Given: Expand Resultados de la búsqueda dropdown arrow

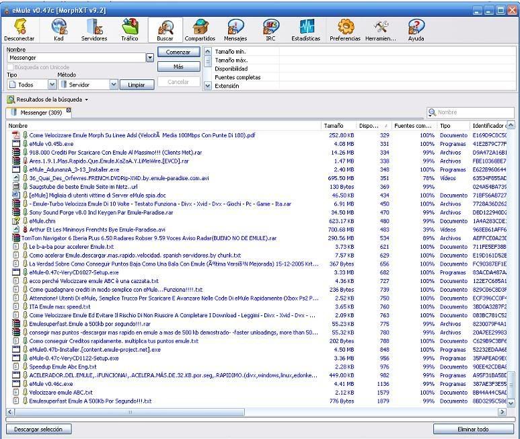Looking at the screenshot, I should 87,99.
